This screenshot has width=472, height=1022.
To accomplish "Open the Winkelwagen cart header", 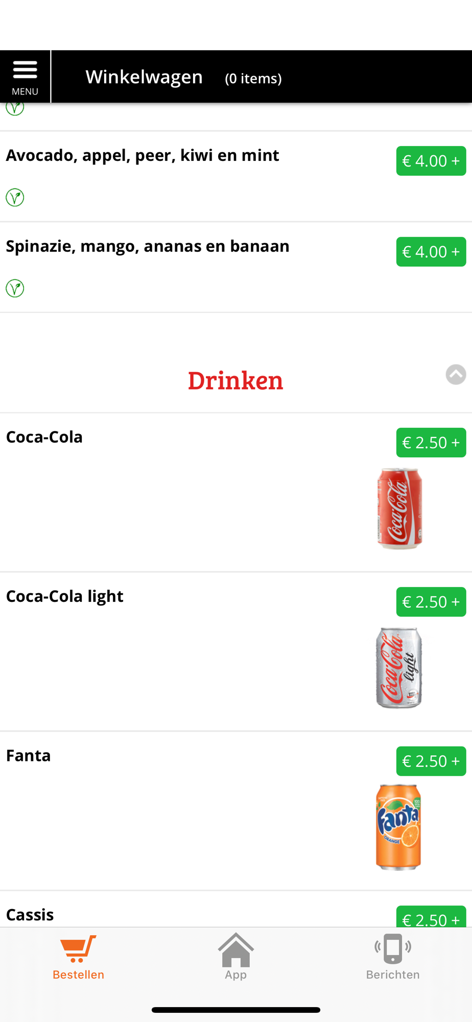I will pos(144,77).
